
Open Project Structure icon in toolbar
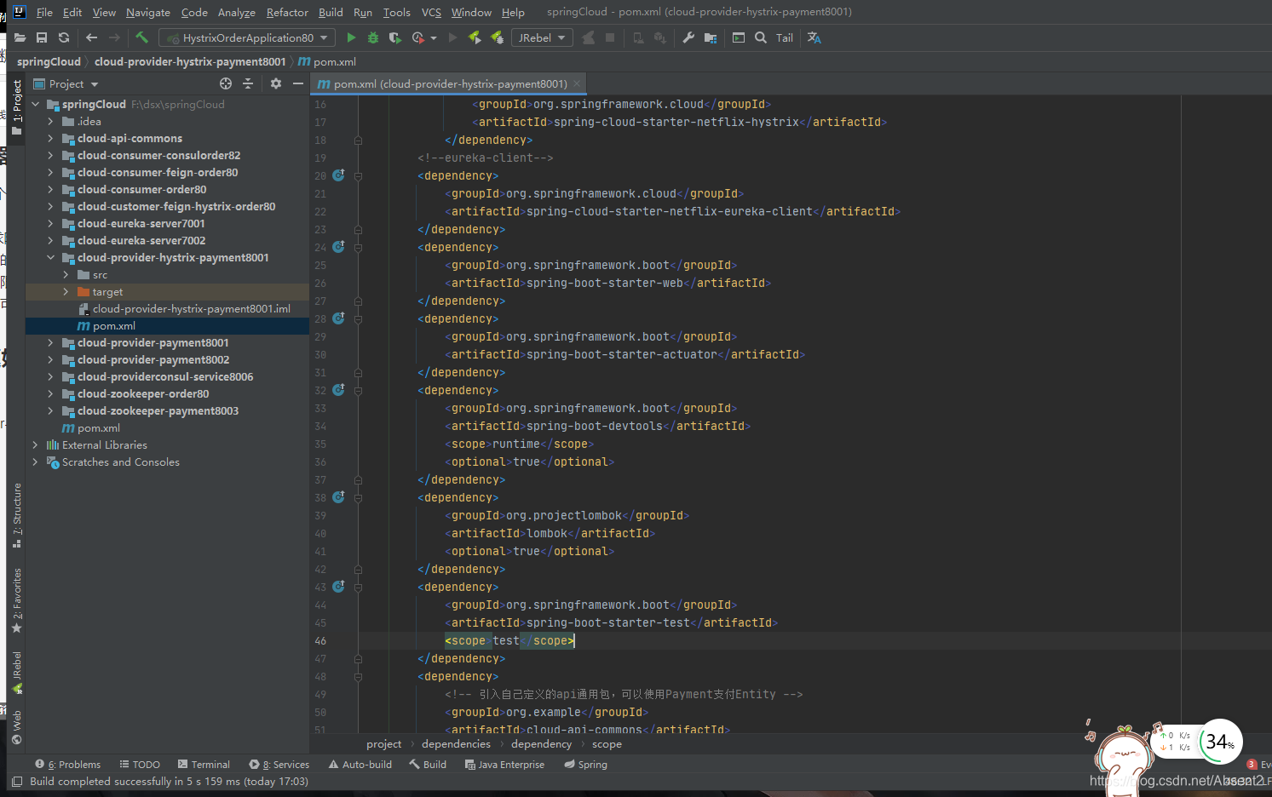click(x=711, y=37)
